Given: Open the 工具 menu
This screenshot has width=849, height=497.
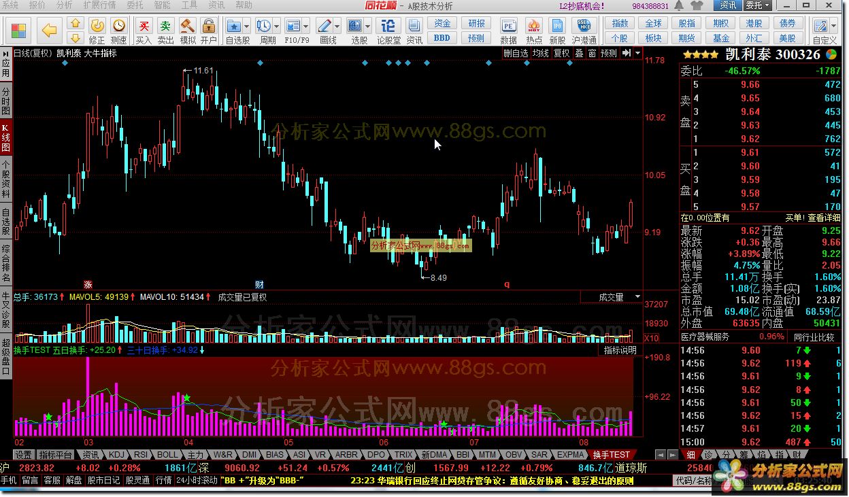Looking at the screenshot, I should (x=190, y=5).
